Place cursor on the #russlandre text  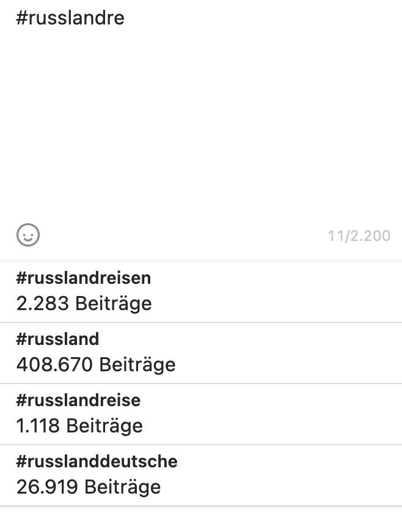[x=70, y=18]
